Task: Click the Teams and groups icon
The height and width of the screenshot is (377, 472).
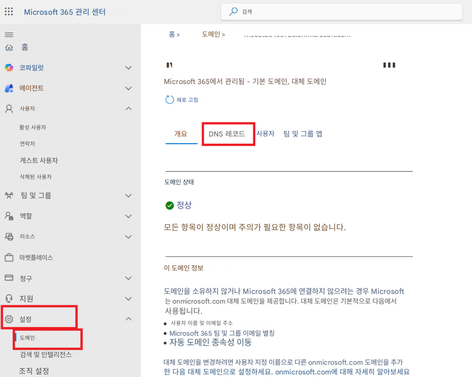Action: [9, 196]
